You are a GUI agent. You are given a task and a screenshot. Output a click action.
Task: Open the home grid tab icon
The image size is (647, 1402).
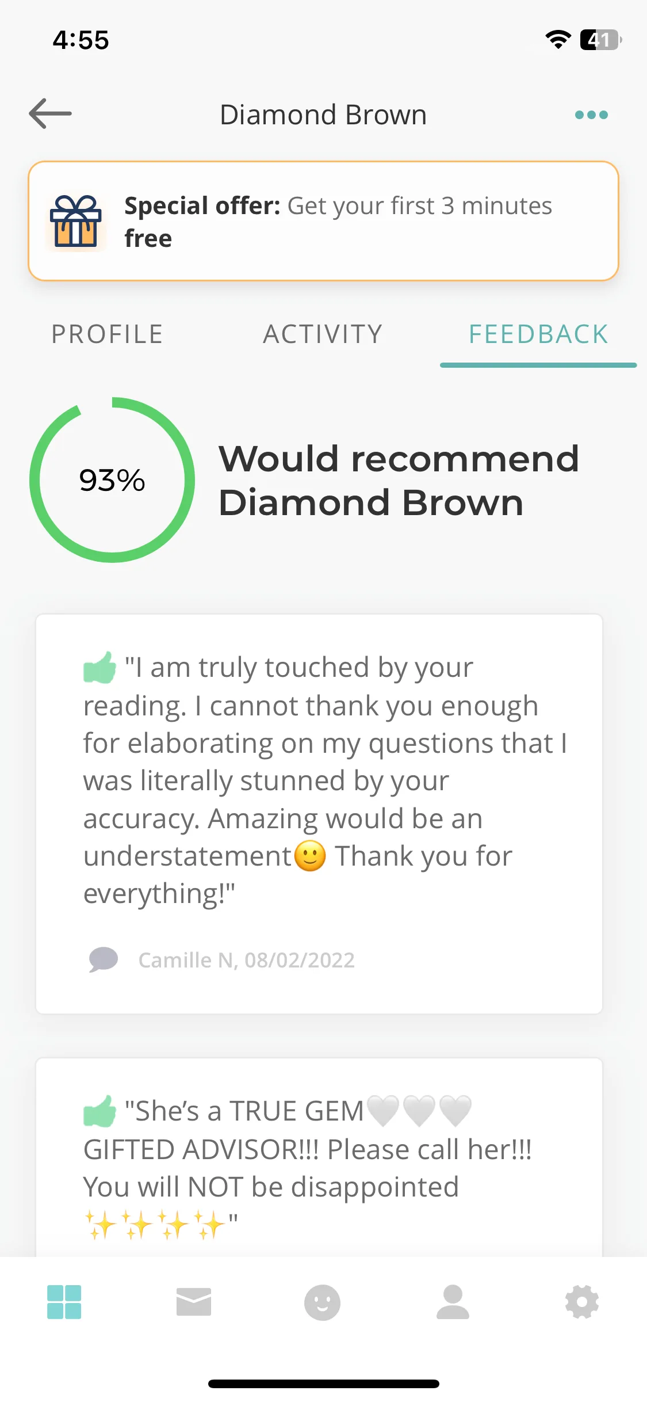[x=64, y=1302]
